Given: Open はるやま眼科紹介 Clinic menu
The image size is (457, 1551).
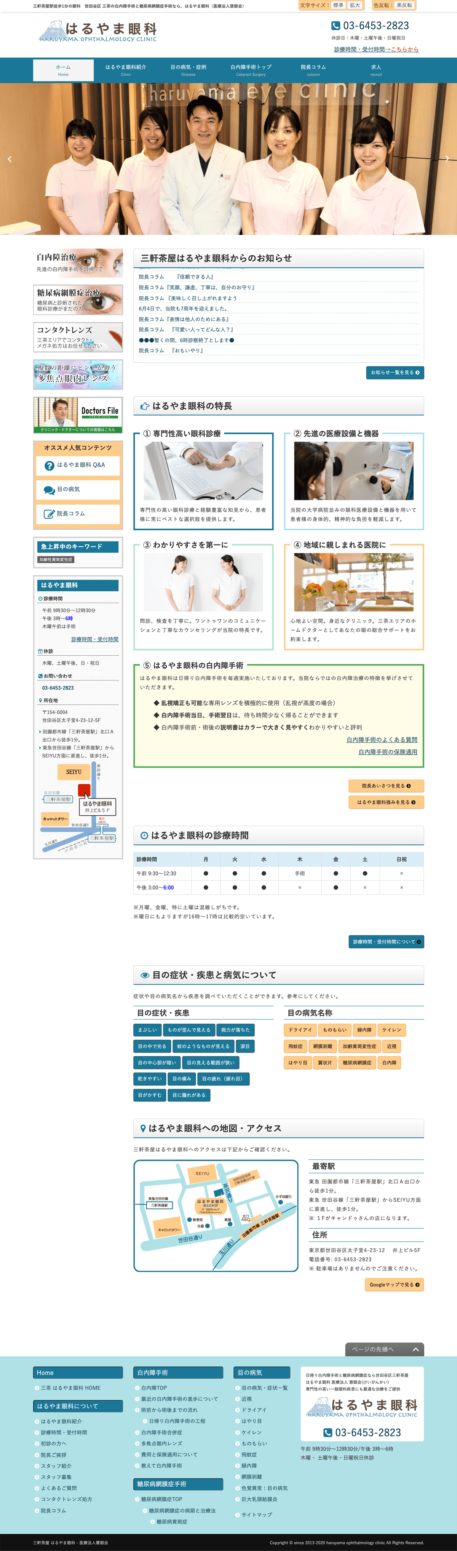Looking at the screenshot, I should tap(126, 70).
